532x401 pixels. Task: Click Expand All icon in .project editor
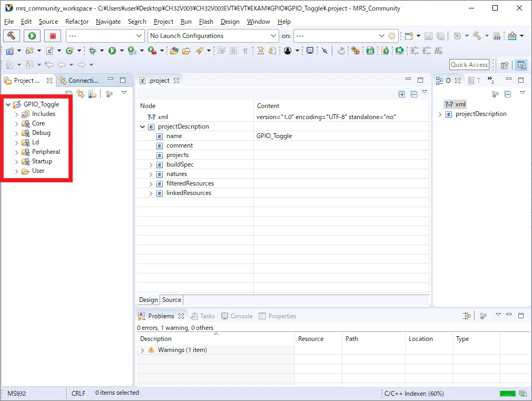tap(402, 94)
